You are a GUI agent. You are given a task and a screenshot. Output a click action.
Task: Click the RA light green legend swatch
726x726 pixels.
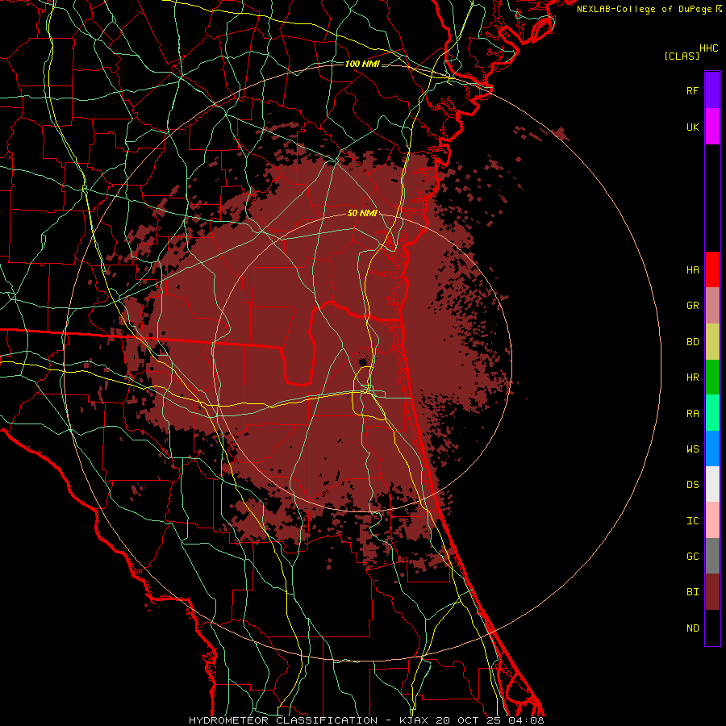coord(712,413)
